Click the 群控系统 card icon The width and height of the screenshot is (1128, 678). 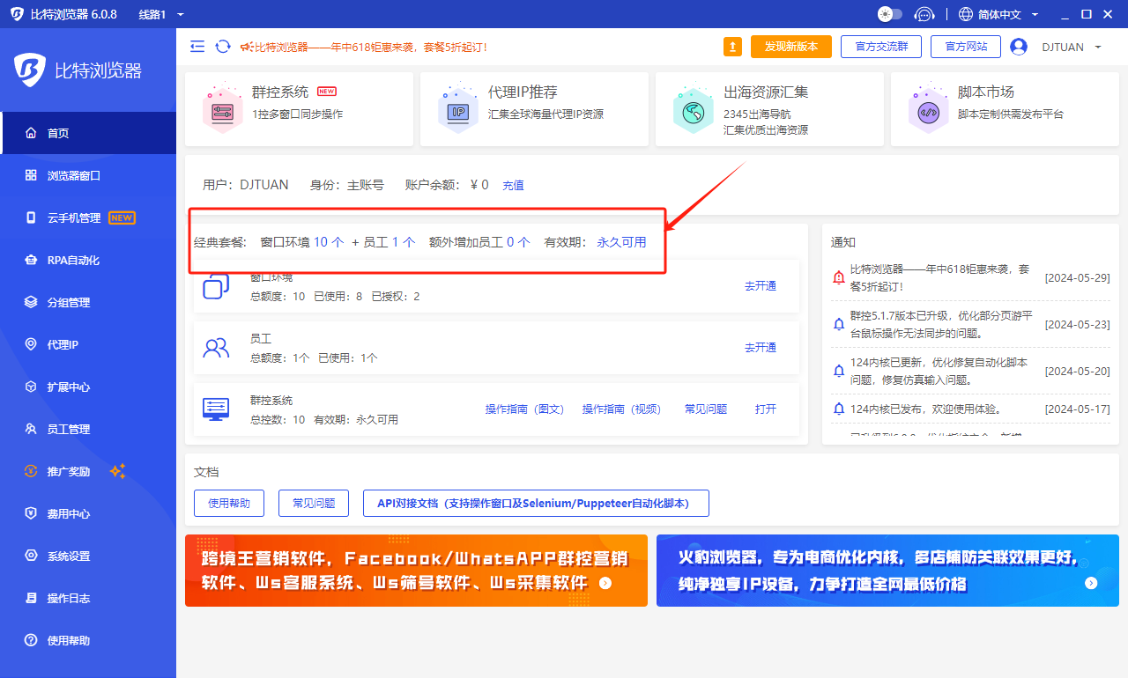tap(223, 109)
